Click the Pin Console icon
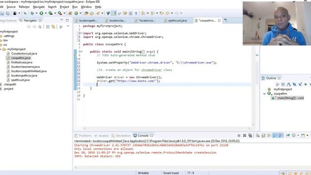The height and width of the screenshot is (175, 311). tap(288, 135)
